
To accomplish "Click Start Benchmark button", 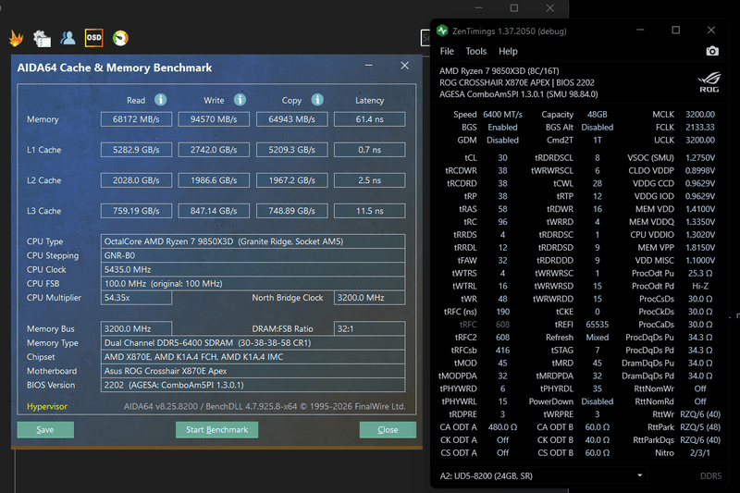I will pyautogui.click(x=216, y=430).
